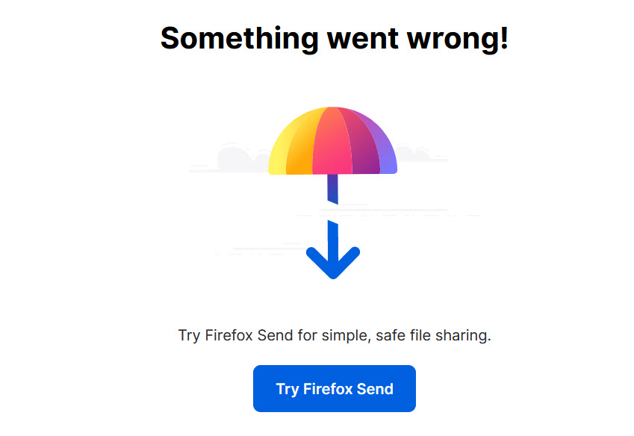634x436 pixels.
Task: Click the gray streak lines right of the handle
Action: 403,214
